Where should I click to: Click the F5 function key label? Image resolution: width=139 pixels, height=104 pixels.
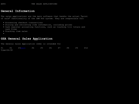coord(42,48)
